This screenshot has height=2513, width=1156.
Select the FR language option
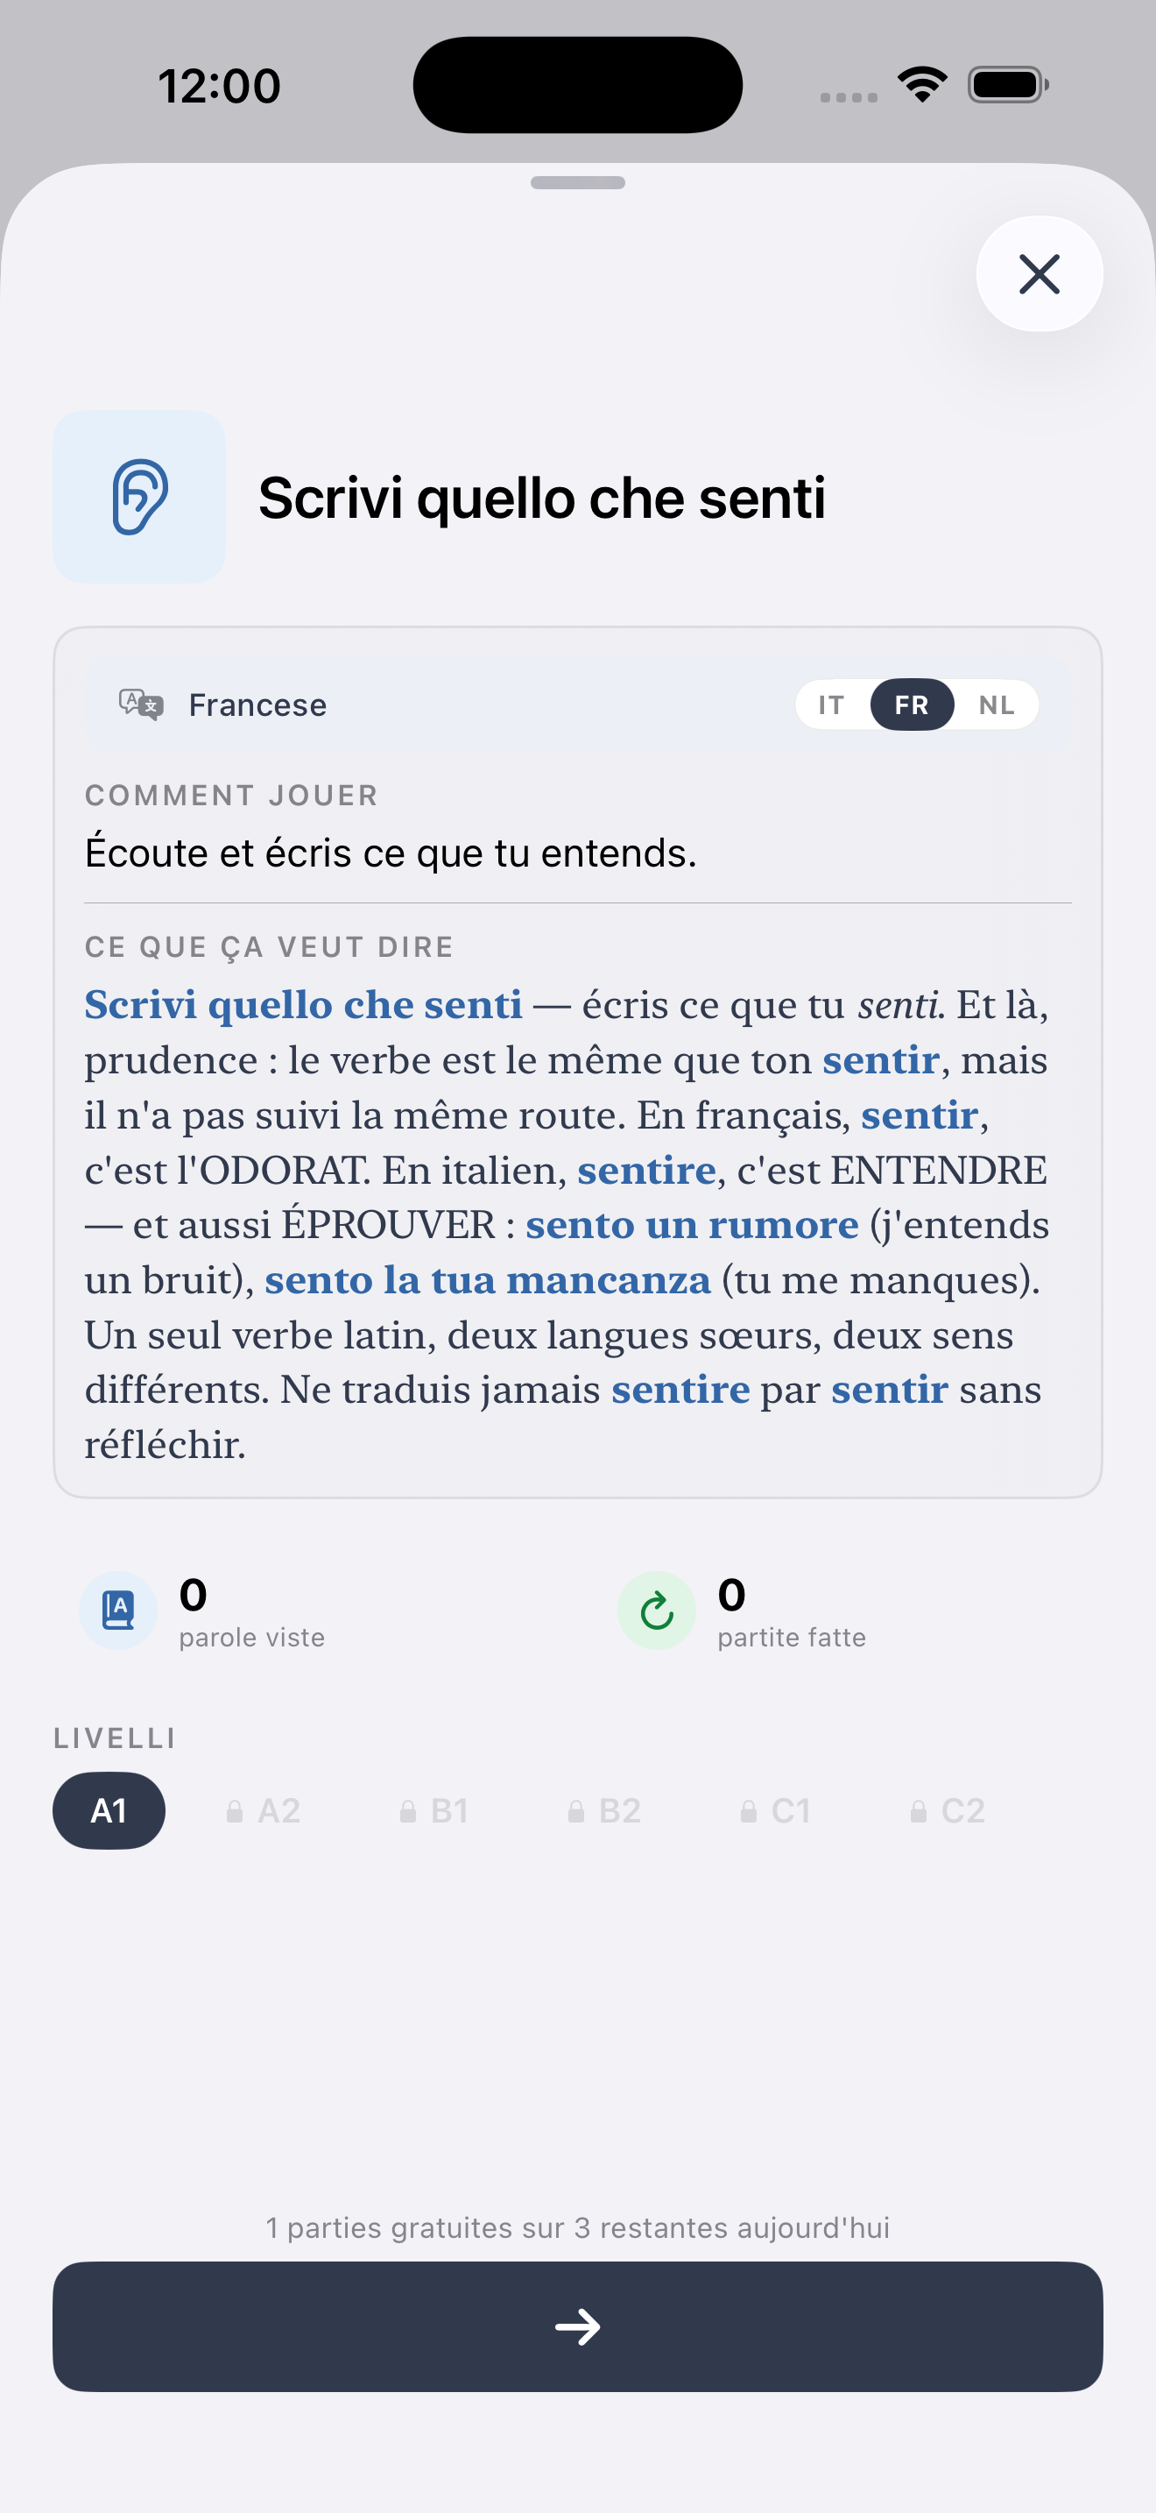click(912, 704)
